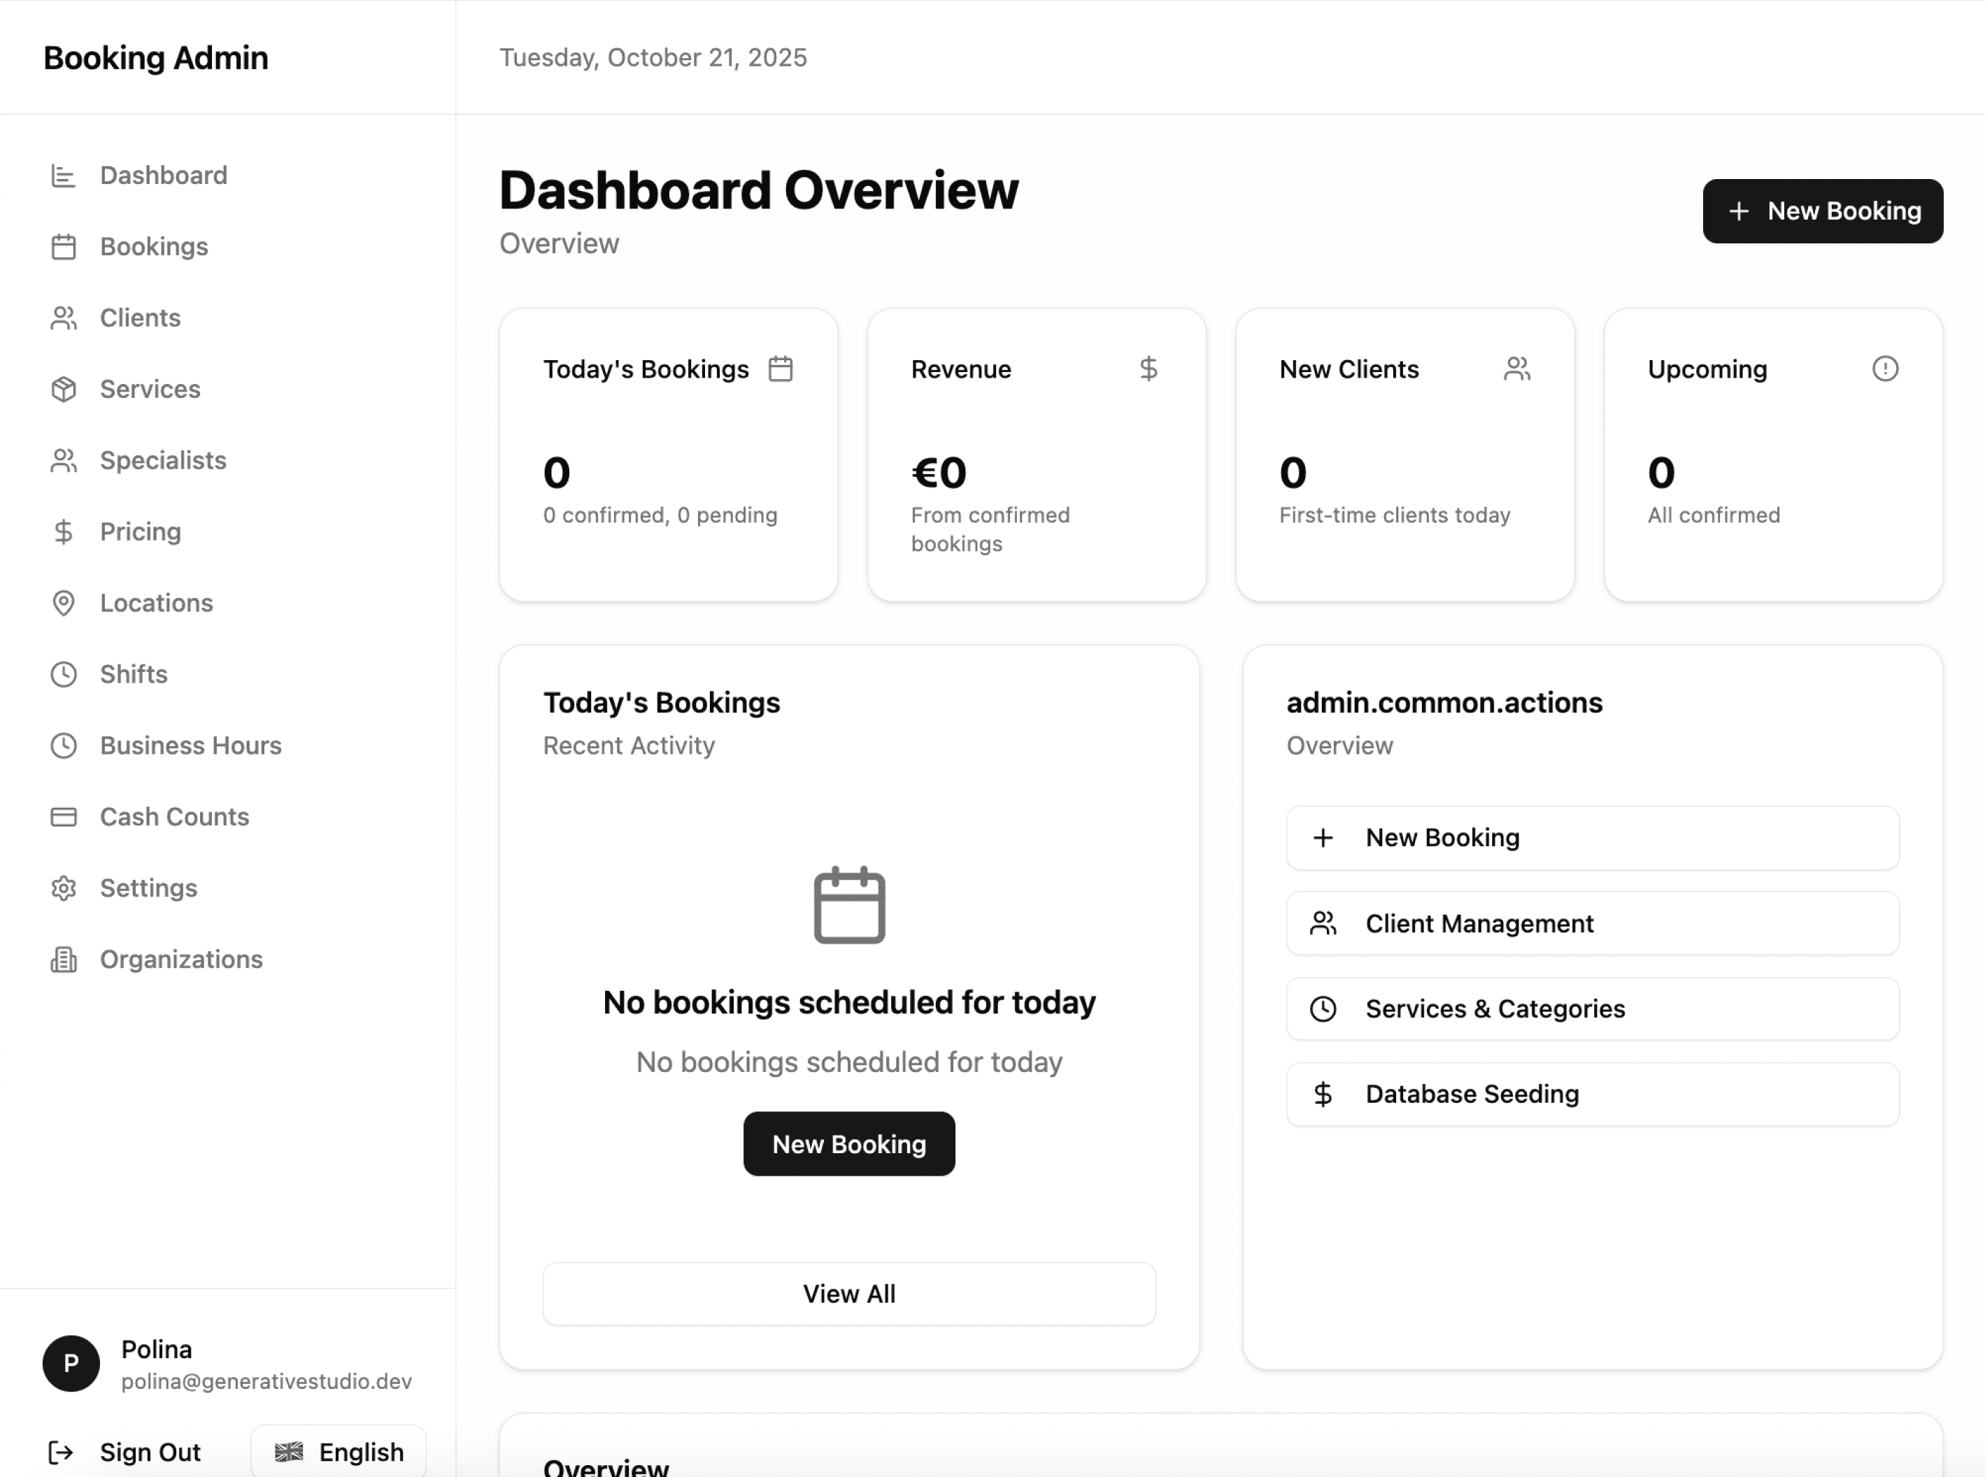The width and height of the screenshot is (1985, 1477).
Task: Click the Clients people icon in the sidebar
Action: point(64,318)
